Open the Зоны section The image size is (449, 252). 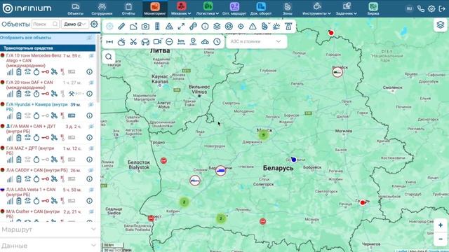(x=287, y=8)
